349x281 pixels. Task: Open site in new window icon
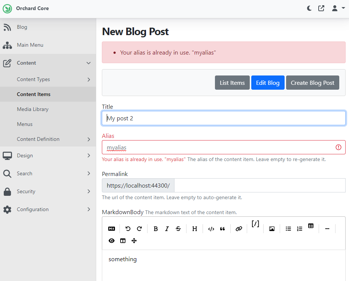point(321,9)
